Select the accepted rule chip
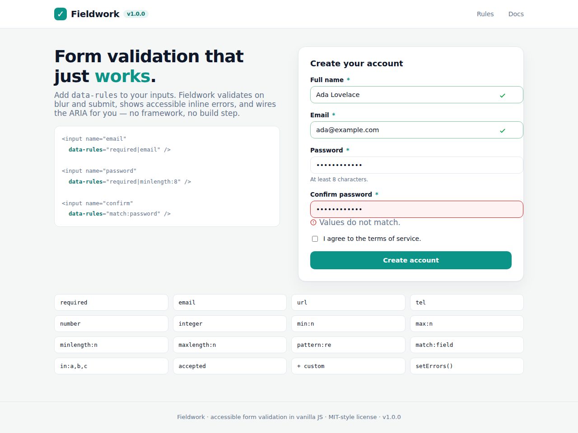 pyautogui.click(x=230, y=366)
